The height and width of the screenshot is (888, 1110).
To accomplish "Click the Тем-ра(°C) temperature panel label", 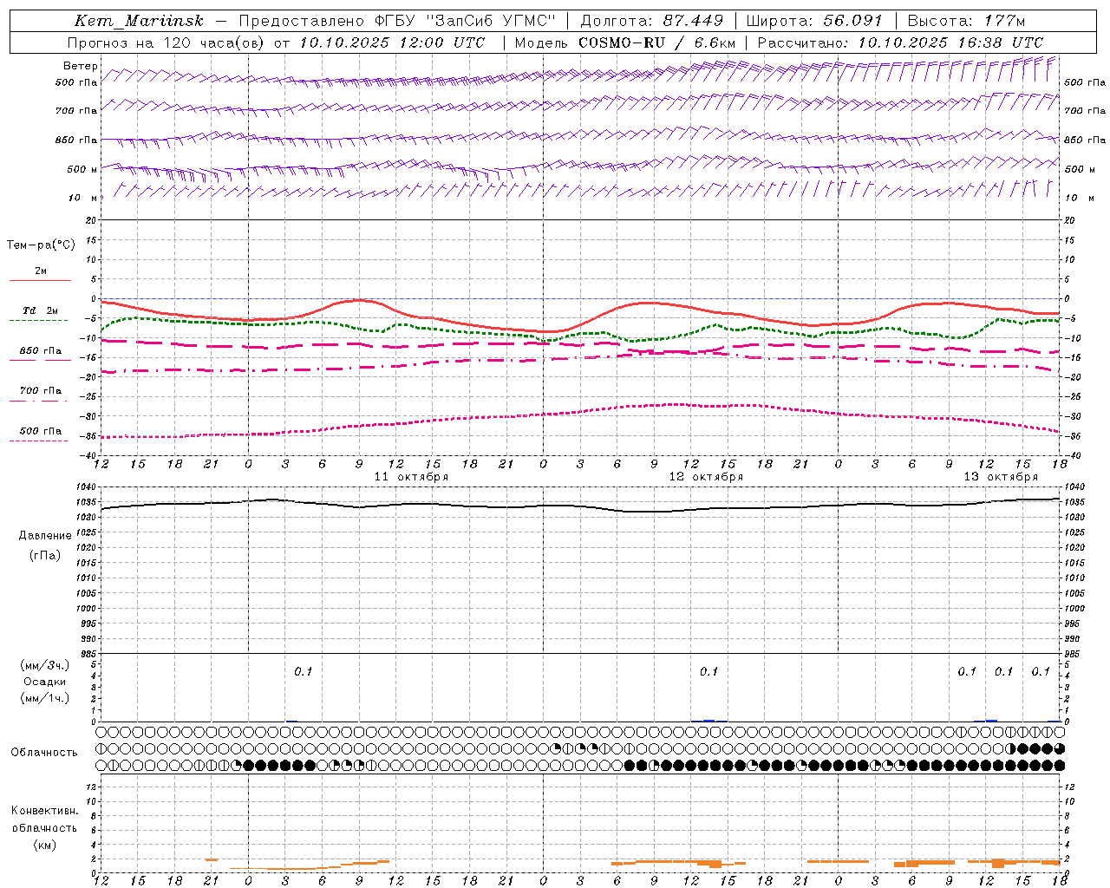I will click(41, 245).
